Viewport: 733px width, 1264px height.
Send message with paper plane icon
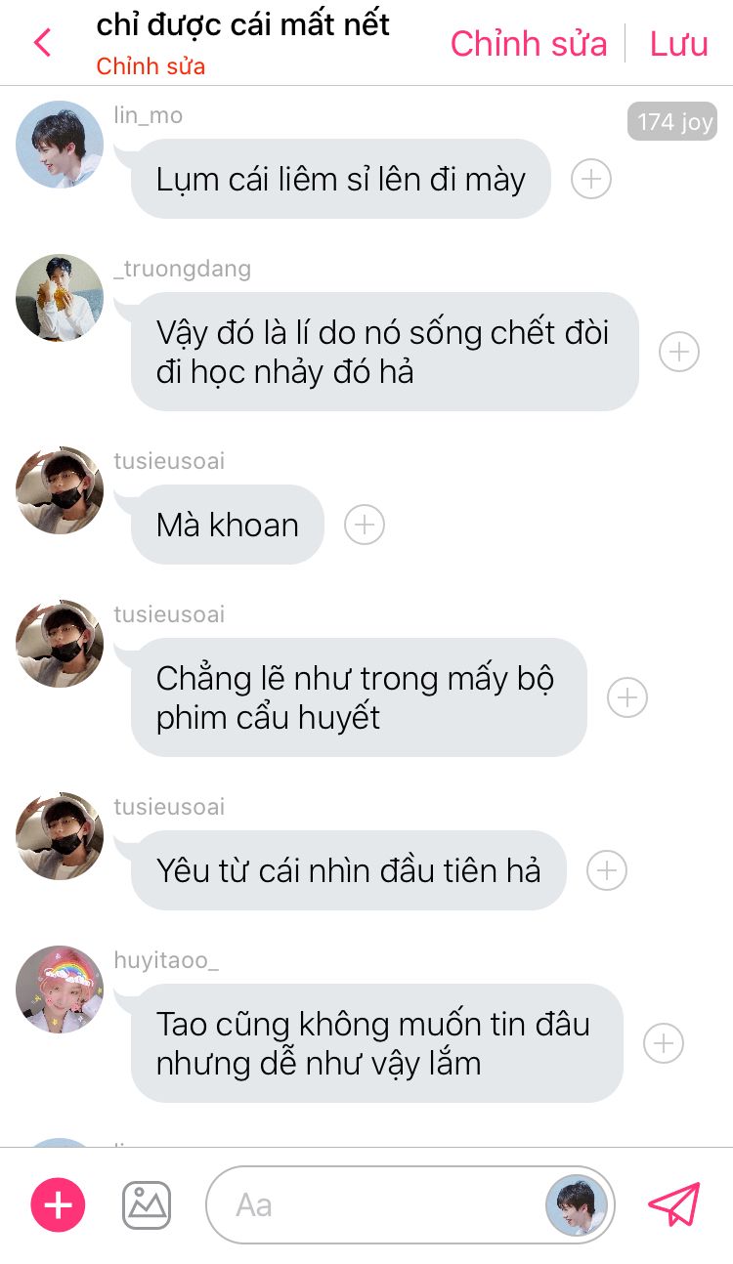tap(674, 1204)
